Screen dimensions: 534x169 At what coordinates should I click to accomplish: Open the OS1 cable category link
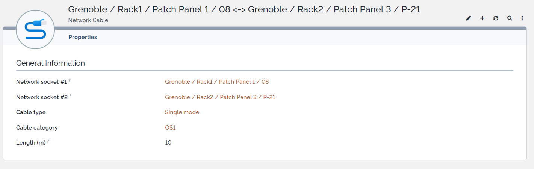(170, 128)
